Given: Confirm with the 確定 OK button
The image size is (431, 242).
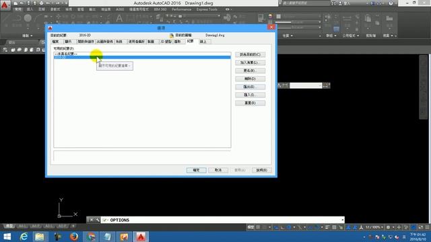Looking at the screenshot, I should [196, 170].
